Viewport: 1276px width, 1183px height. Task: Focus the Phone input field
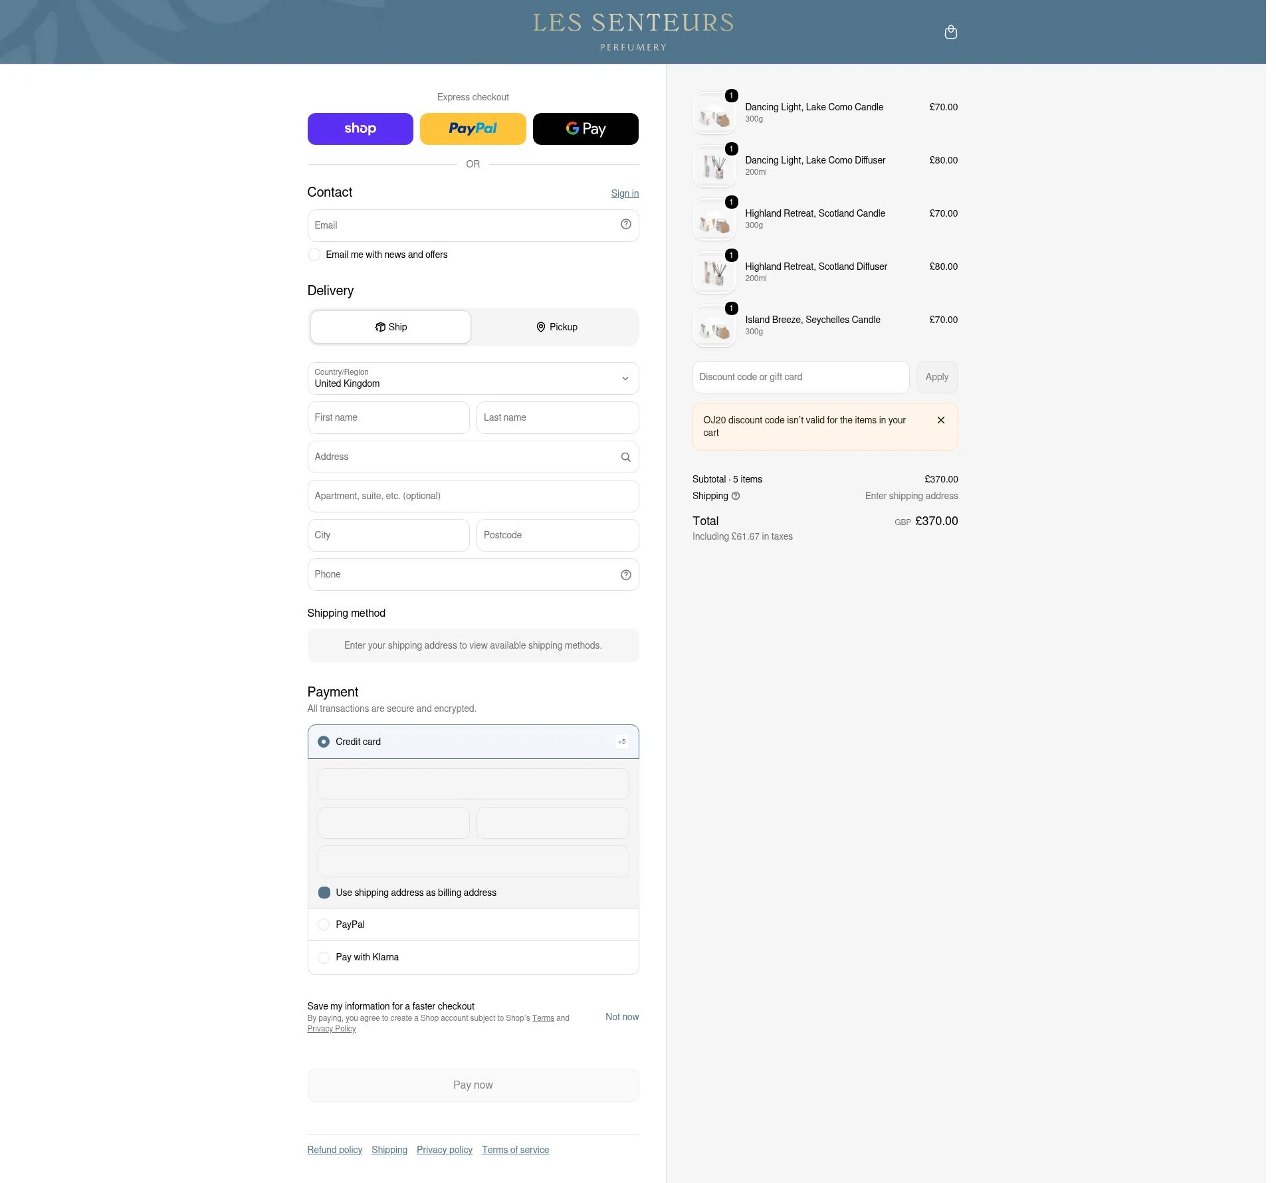click(x=473, y=574)
